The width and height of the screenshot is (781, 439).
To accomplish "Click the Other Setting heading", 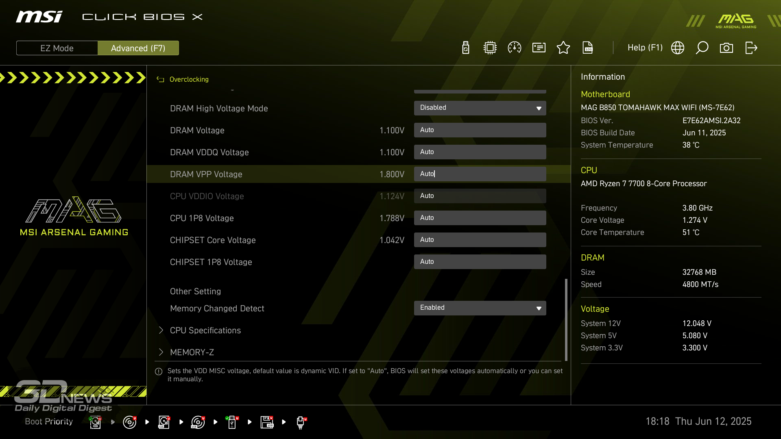I will pyautogui.click(x=195, y=291).
